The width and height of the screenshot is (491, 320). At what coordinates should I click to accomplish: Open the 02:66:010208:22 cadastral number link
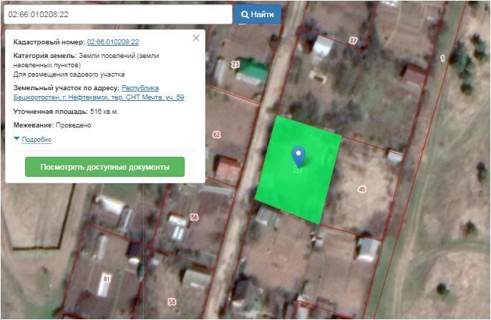112,42
